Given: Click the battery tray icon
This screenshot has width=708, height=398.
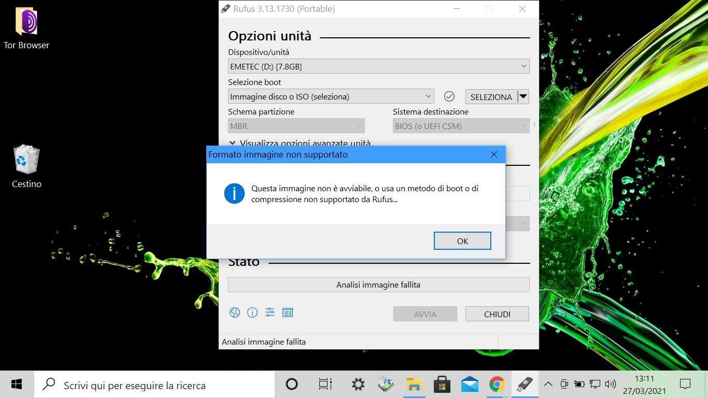Looking at the screenshot, I should tap(579, 385).
